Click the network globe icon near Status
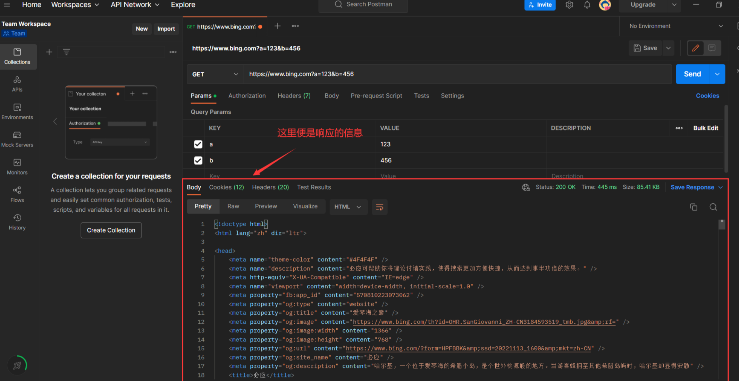 pos(526,187)
